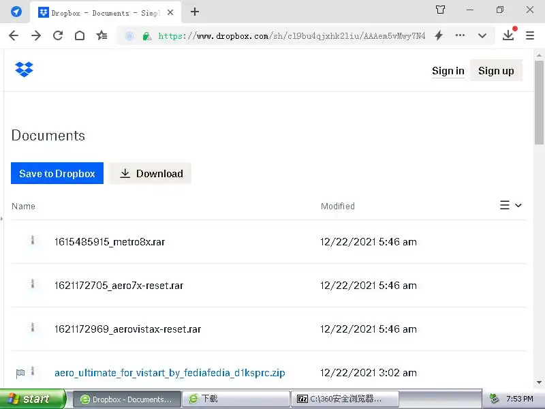Click the Sign in link
Screen dimensions: 545x409
(448, 71)
